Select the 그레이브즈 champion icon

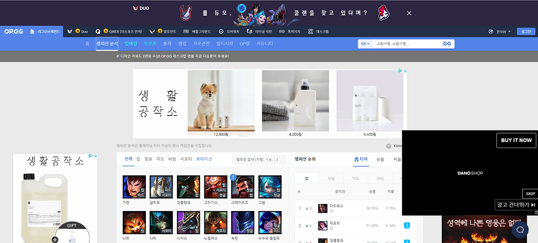[243, 187]
